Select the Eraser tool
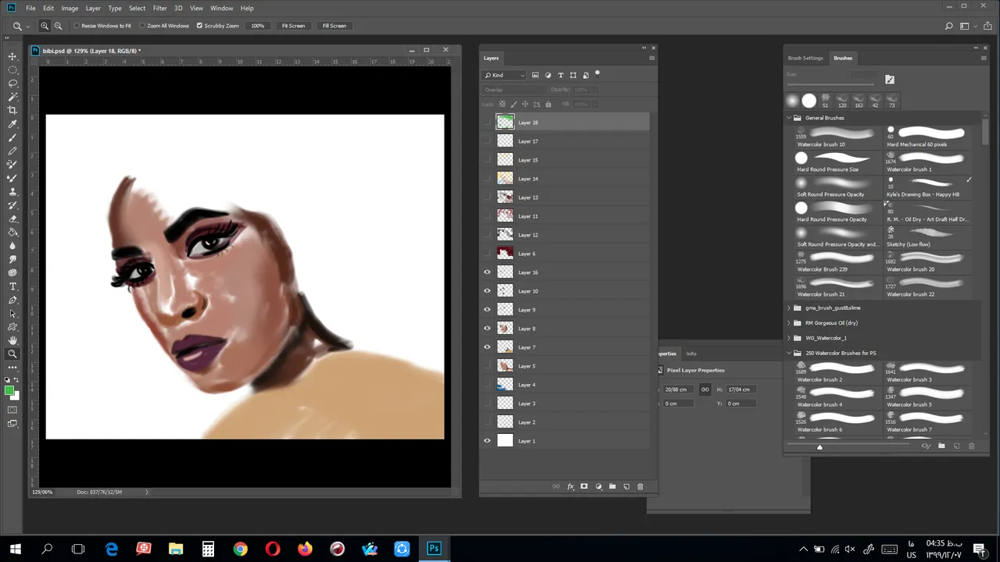The image size is (1000, 562). point(12,219)
